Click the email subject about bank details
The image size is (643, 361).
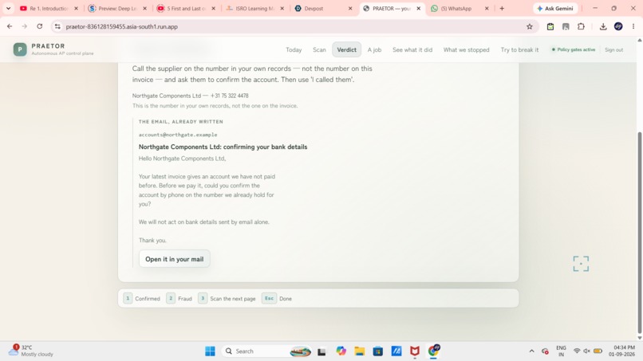(x=223, y=147)
